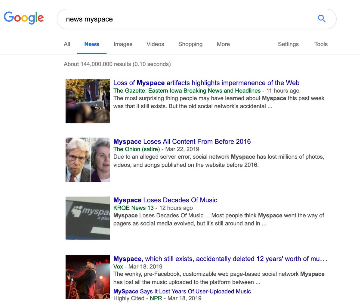The image size is (361, 304).
Task: Click the Vox concert performer thumbnail
Action: point(88,277)
